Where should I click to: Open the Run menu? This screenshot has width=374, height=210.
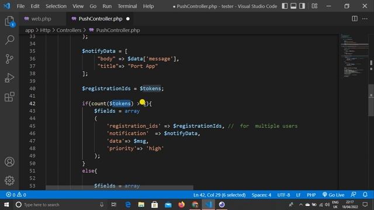click(107, 6)
